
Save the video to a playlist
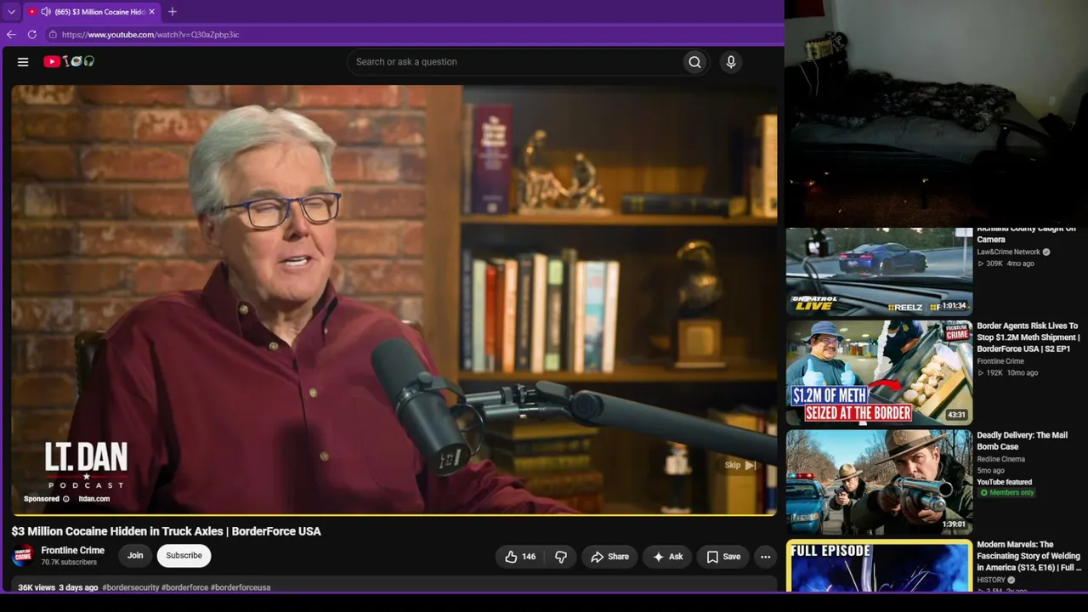click(723, 557)
